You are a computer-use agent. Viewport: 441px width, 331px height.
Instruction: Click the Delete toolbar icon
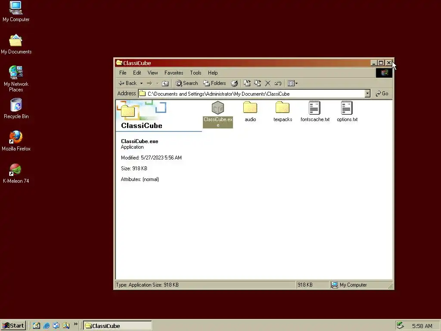tap(268, 83)
